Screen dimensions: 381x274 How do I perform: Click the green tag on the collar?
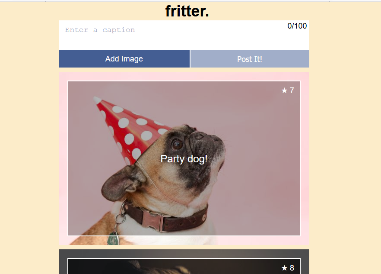[113, 239]
